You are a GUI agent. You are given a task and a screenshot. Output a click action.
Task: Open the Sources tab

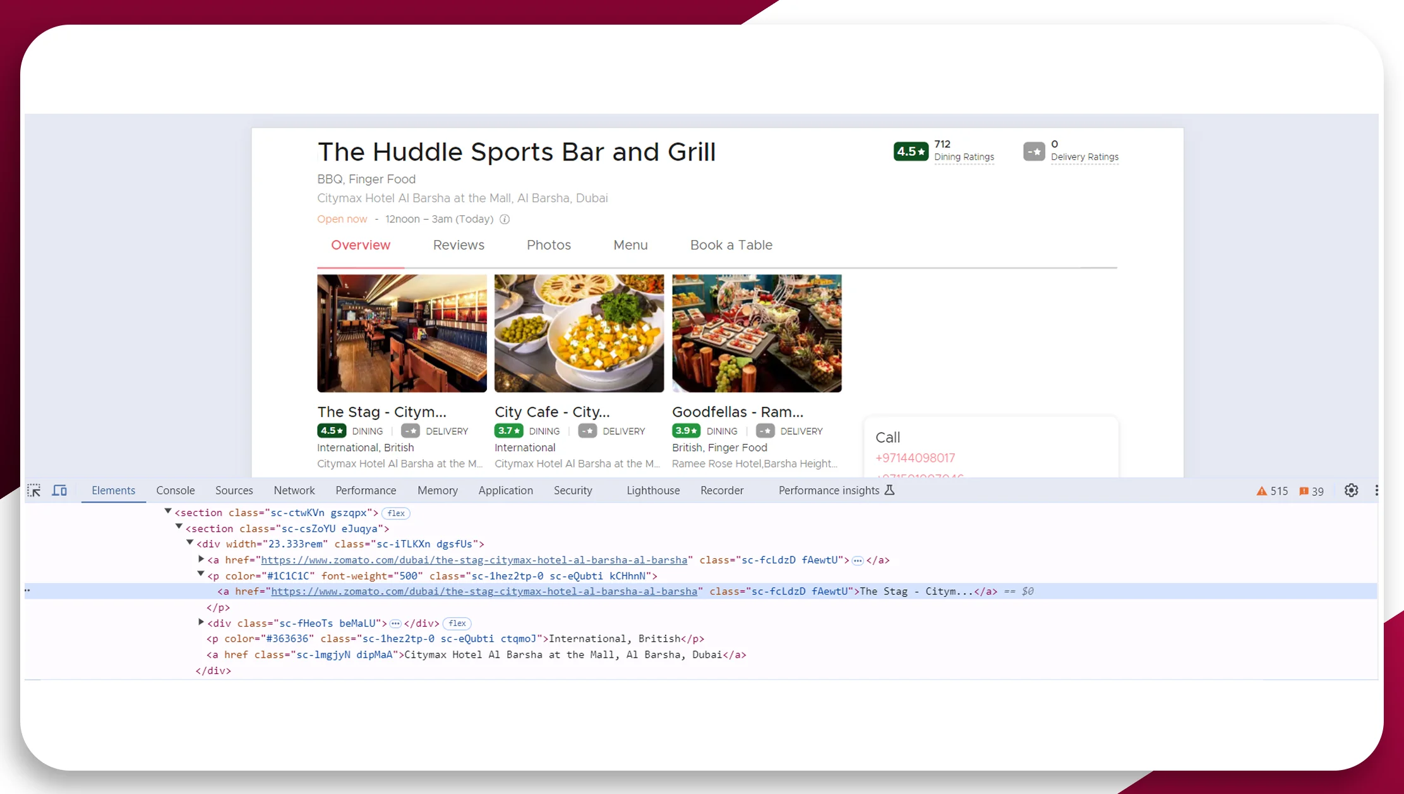click(x=234, y=490)
